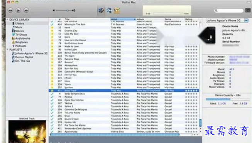This screenshot has height=143, width=252.
Task: Collapse the PLAYLISTS section
Action: click(7, 49)
